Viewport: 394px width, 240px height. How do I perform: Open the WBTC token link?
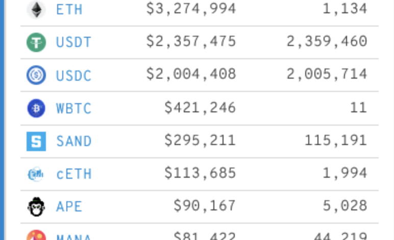74,108
